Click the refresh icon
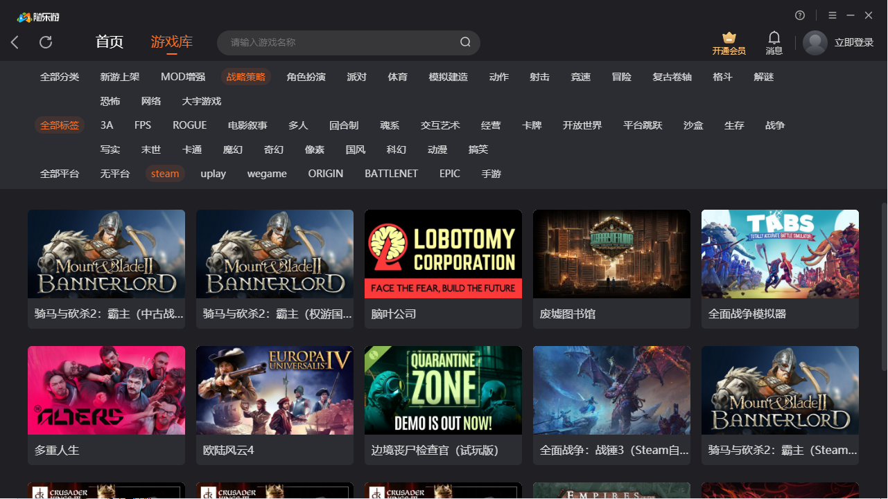The image size is (888, 499). pyautogui.click(x=46, y=42)
